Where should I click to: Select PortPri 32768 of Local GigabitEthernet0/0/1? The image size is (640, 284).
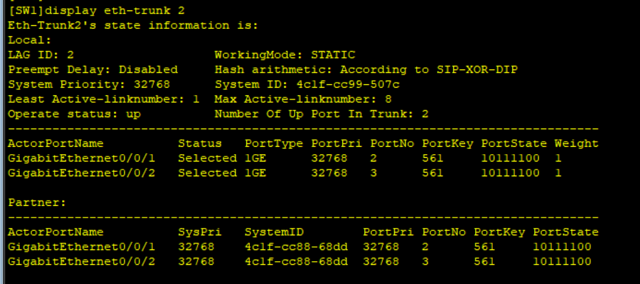(330, 158)
